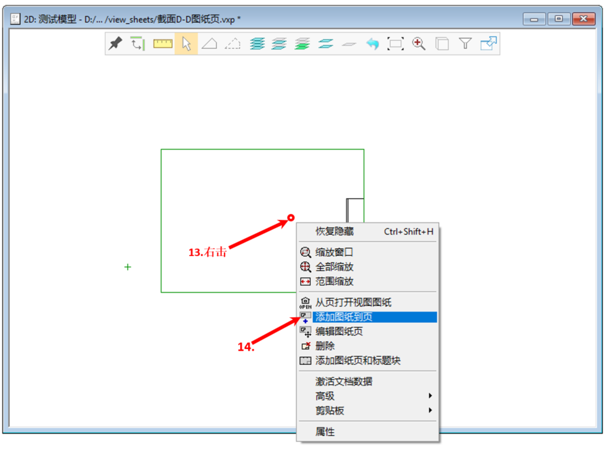Click the pushpin icon in toolbar
The height and width of the screenshot is (449, 608).
116,43
